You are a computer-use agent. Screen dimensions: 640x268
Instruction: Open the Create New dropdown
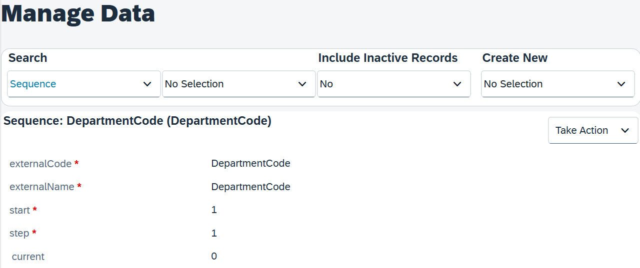point(557,84)
